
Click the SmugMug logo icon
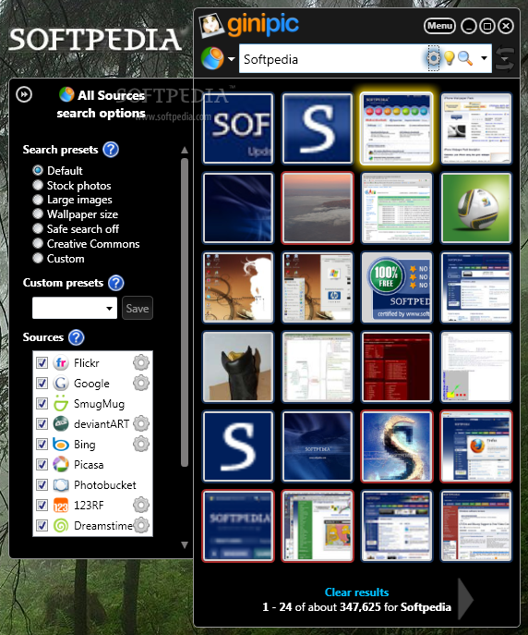point(61,403)
